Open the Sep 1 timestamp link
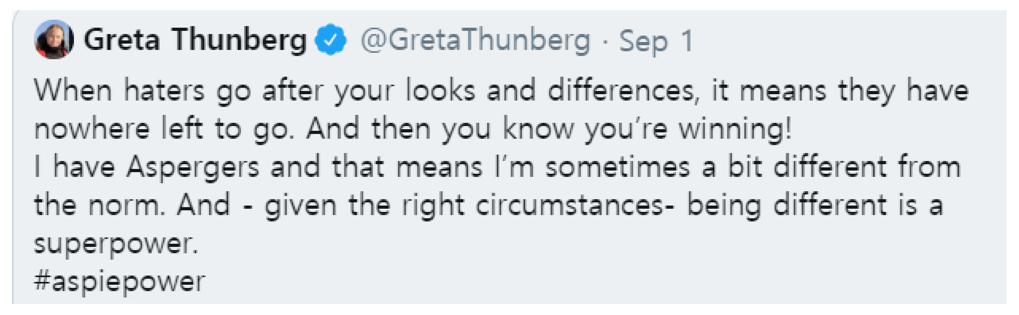Viewport: 1019px width, 315px height. [x=656, y=41]
